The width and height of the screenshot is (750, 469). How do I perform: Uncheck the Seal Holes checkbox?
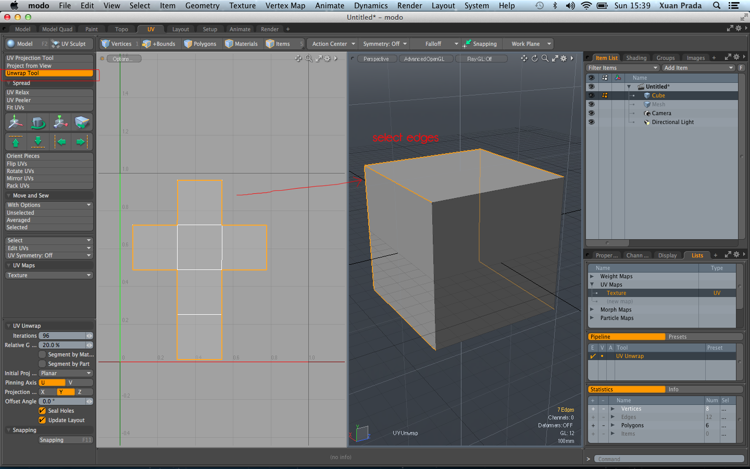42,411
